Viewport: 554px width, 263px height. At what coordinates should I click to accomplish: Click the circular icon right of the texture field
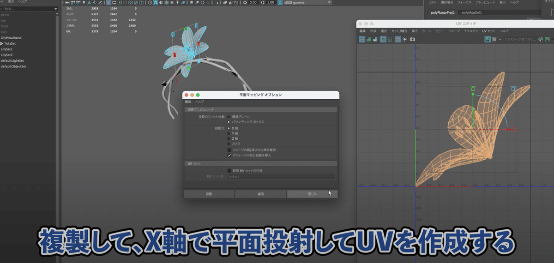coord(541,39)
